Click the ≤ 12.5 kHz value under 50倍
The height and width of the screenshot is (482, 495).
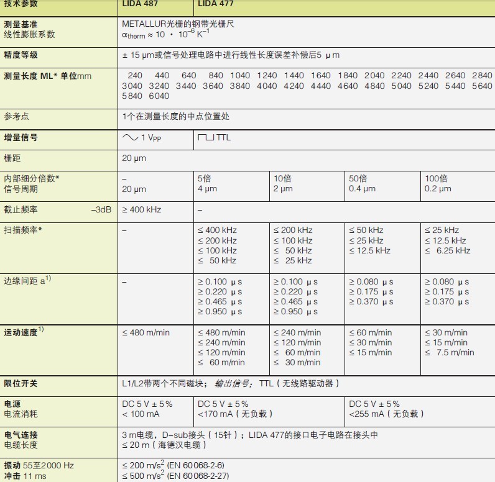coord(369,250)
